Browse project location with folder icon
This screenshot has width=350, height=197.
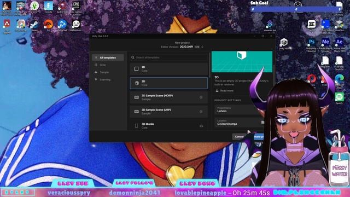point(262,122)
